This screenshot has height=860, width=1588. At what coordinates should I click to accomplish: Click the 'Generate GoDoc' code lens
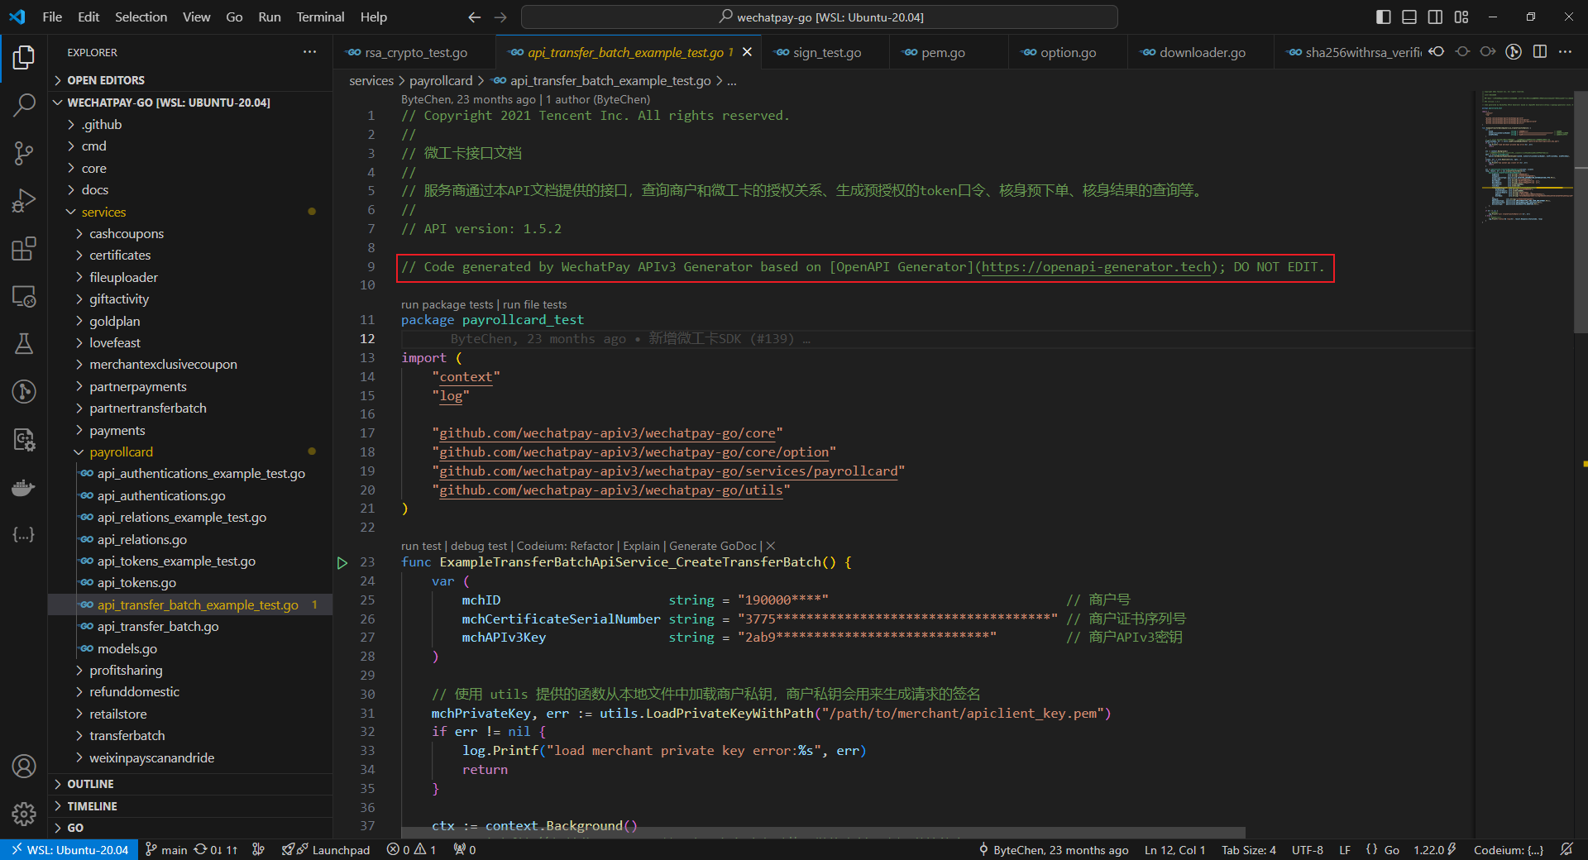click(713, 546)
